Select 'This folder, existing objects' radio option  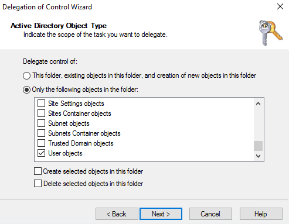click(x=26, y=75)
